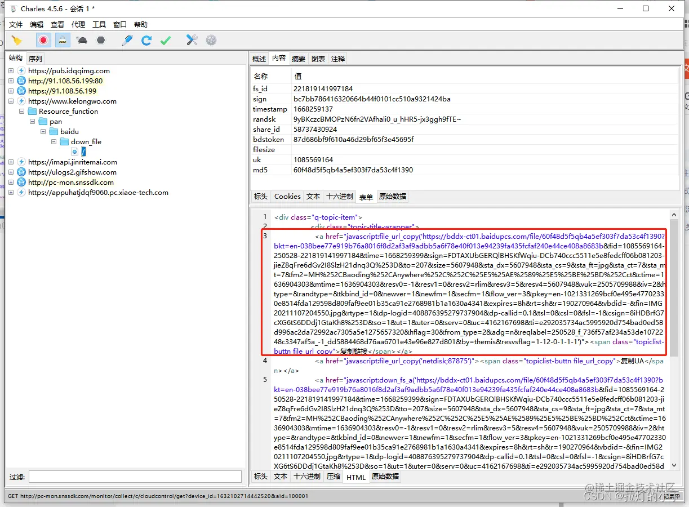Select the fs_id row value

click(x=323, y=89)
